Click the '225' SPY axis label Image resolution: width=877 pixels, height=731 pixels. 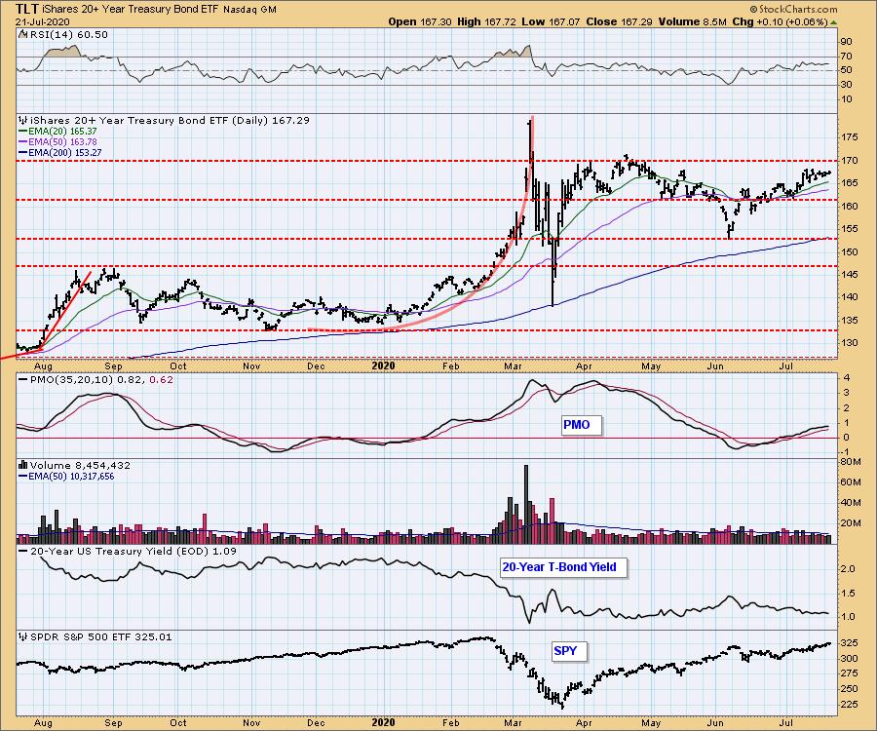click(850, 705)
